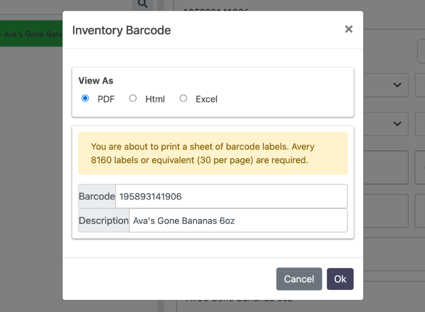Click Ok to print the barcode labels
The image size is (425, 312).
coord(340,279)
